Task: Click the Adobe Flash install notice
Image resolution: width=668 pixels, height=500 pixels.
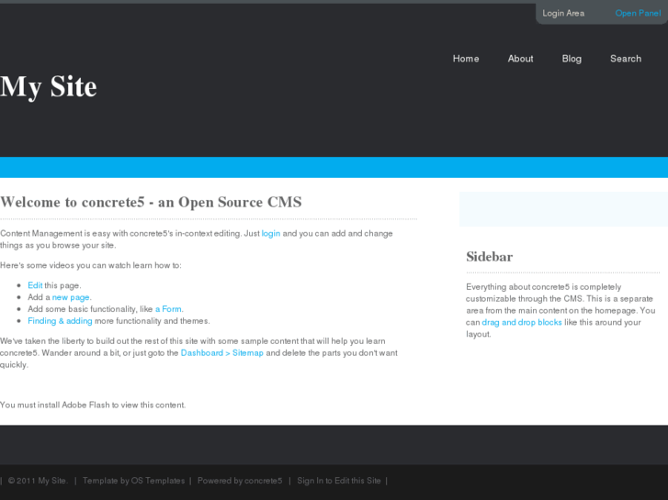Action: (93, 405)
